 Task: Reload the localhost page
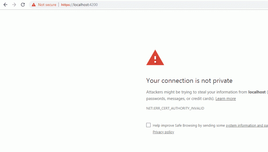pos(23,5)
